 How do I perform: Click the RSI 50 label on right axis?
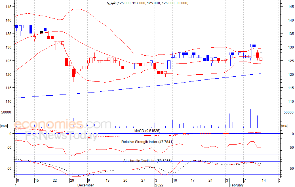292,148
